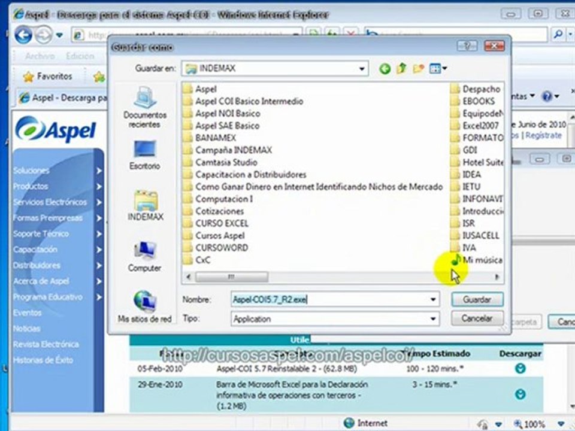575x431 pixels.
Task: Select the Campaña INDEMAX folder
Action: click(228, 150)
